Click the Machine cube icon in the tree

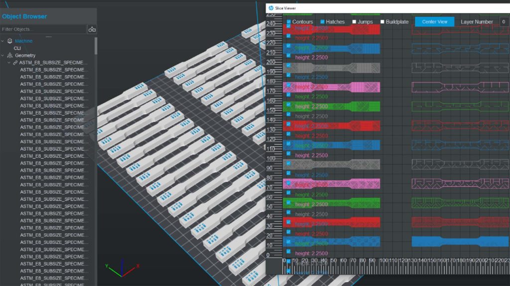pos(9,41)
